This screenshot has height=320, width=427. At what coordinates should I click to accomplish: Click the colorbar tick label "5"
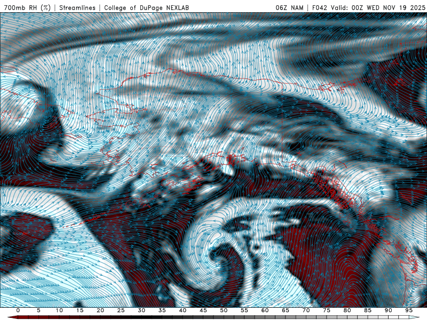coord(38,310)
